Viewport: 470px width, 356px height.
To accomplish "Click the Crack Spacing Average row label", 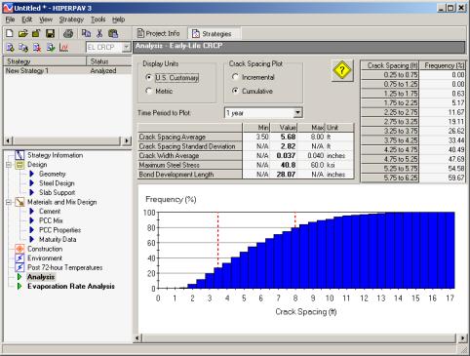I will [190, 137].
